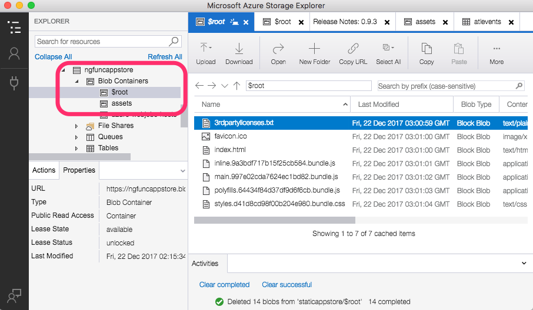Sort by Last Modified column header
The image size is (533, 310).
point(401,104)
